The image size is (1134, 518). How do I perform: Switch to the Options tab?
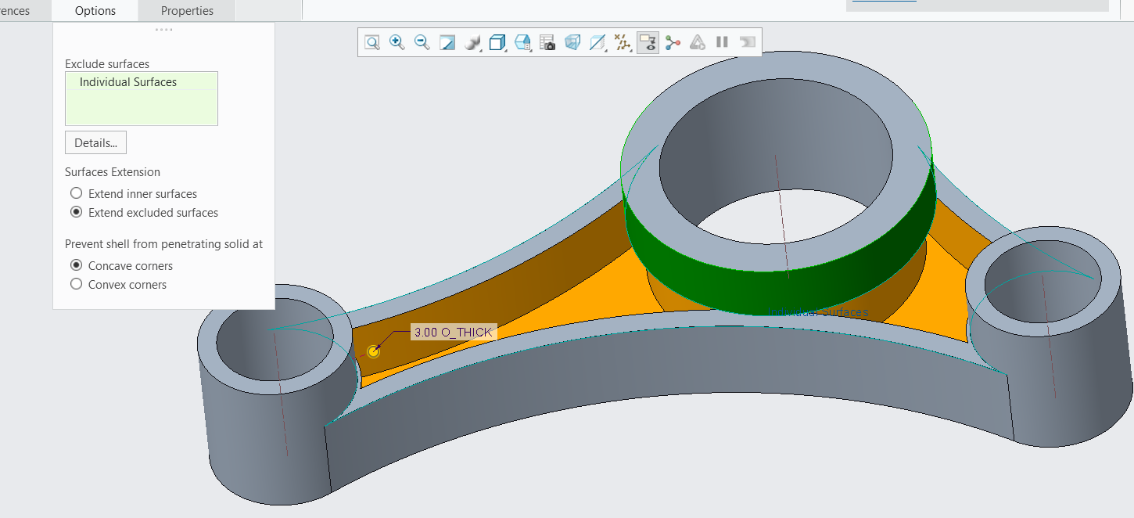pos(95,10)
